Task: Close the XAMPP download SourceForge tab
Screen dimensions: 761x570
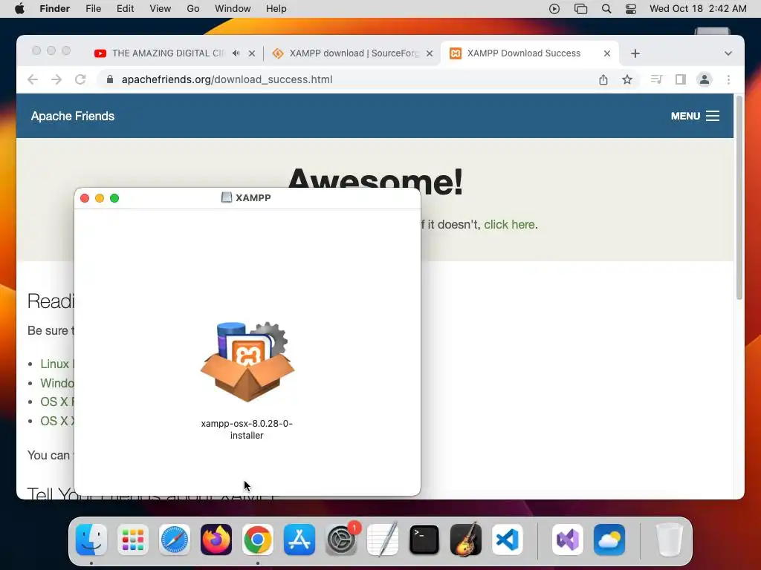Action: coord(430,53)
